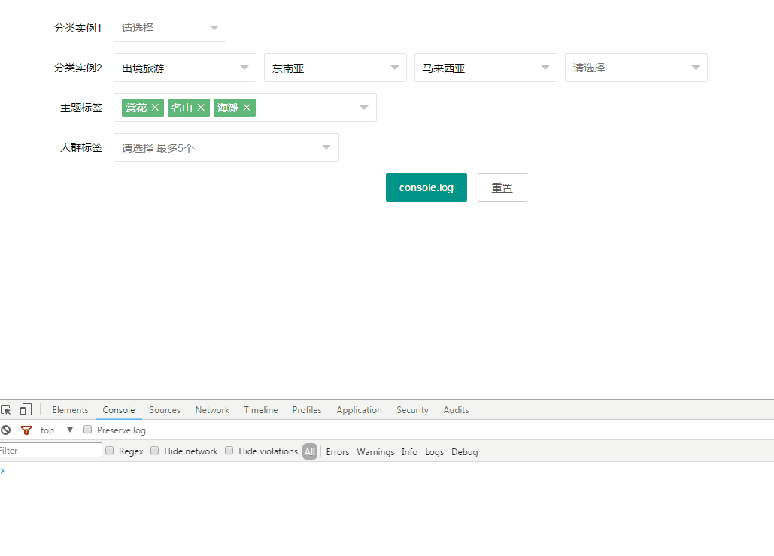Remove the 名山 tag with its X

coord(201,108)
